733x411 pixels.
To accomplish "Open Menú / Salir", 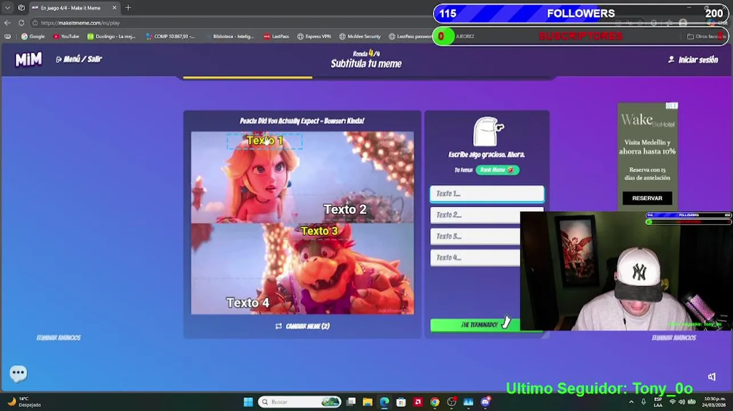I will click(79, 59).
